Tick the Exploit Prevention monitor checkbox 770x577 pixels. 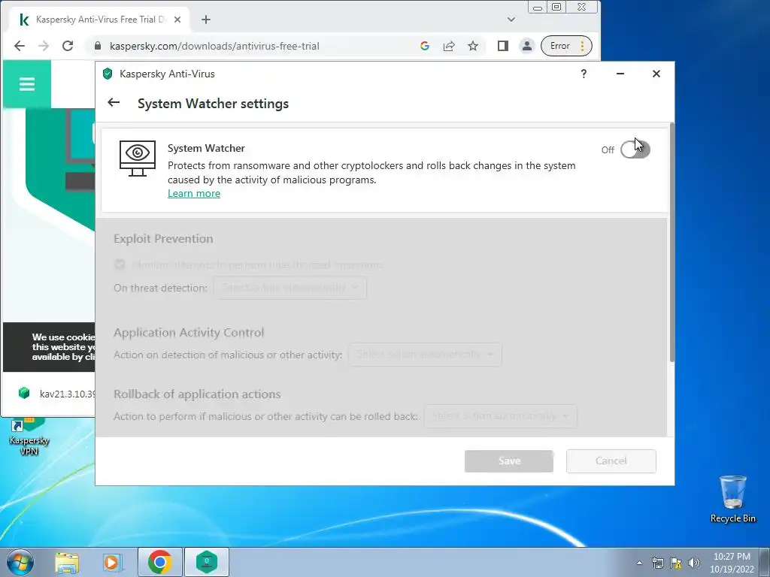pyautogui.click(x=120, y=265)
